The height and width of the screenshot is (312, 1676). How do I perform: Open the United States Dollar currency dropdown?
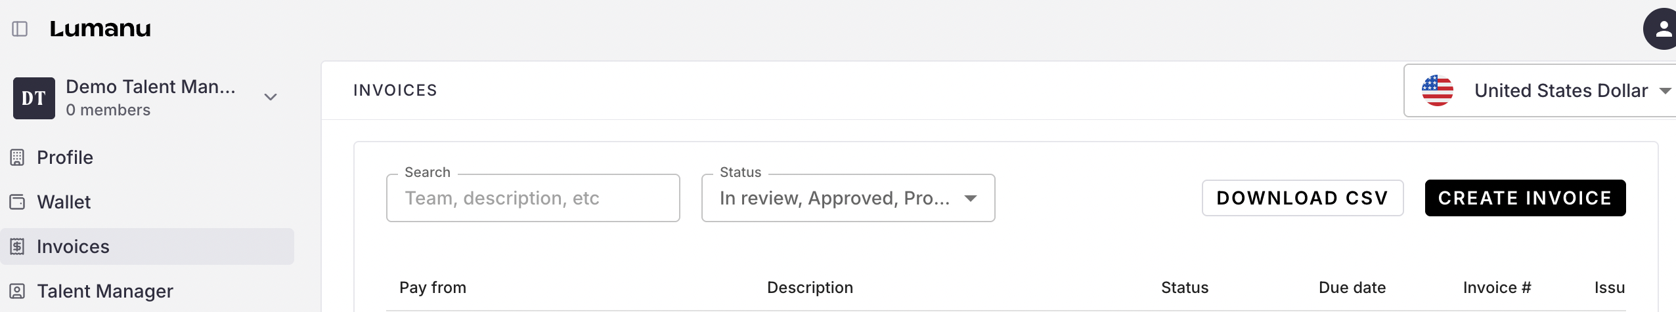1665,90
